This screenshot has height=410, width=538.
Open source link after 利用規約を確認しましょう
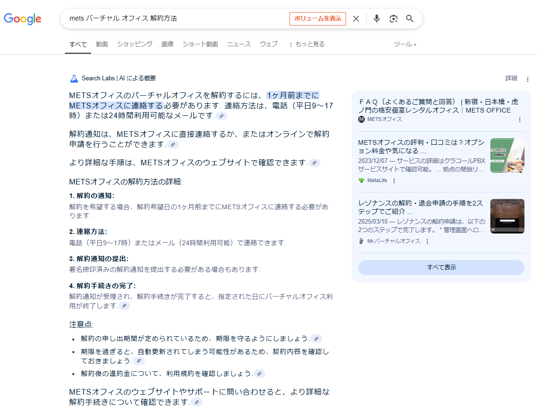[x=259, y=374]
